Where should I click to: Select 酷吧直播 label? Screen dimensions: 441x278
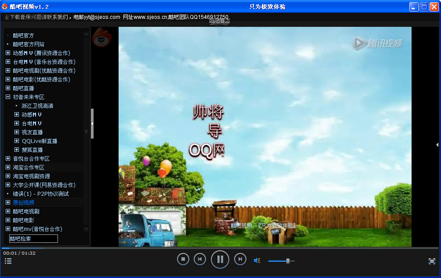23,88
